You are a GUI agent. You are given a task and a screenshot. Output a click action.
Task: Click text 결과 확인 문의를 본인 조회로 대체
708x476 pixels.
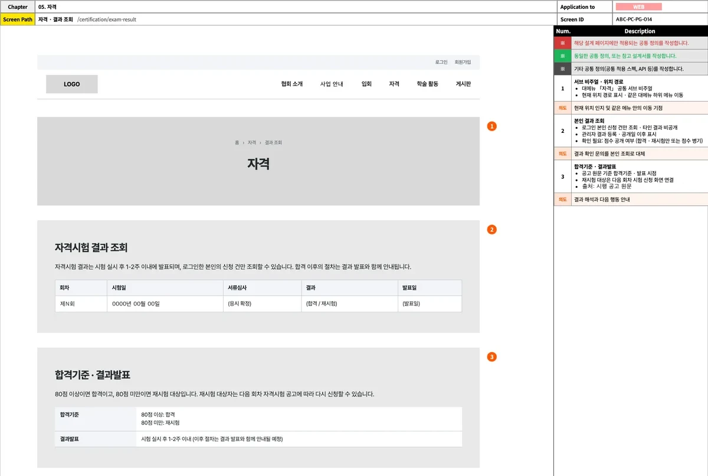pyautogui.click(x=609, y=154)
